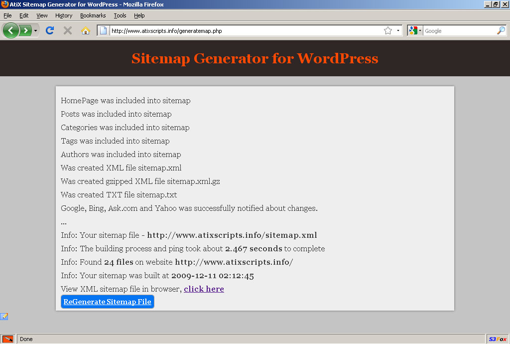Click the Stop loading X icon
This screenshot has width=510, height=344.
(x=68, y=30)
